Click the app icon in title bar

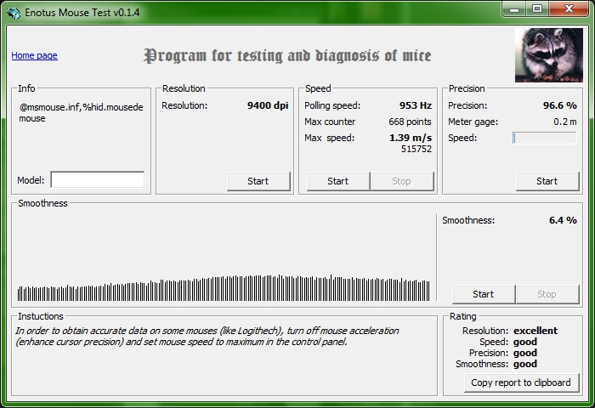pyautogui.click(x=14, y=13)
